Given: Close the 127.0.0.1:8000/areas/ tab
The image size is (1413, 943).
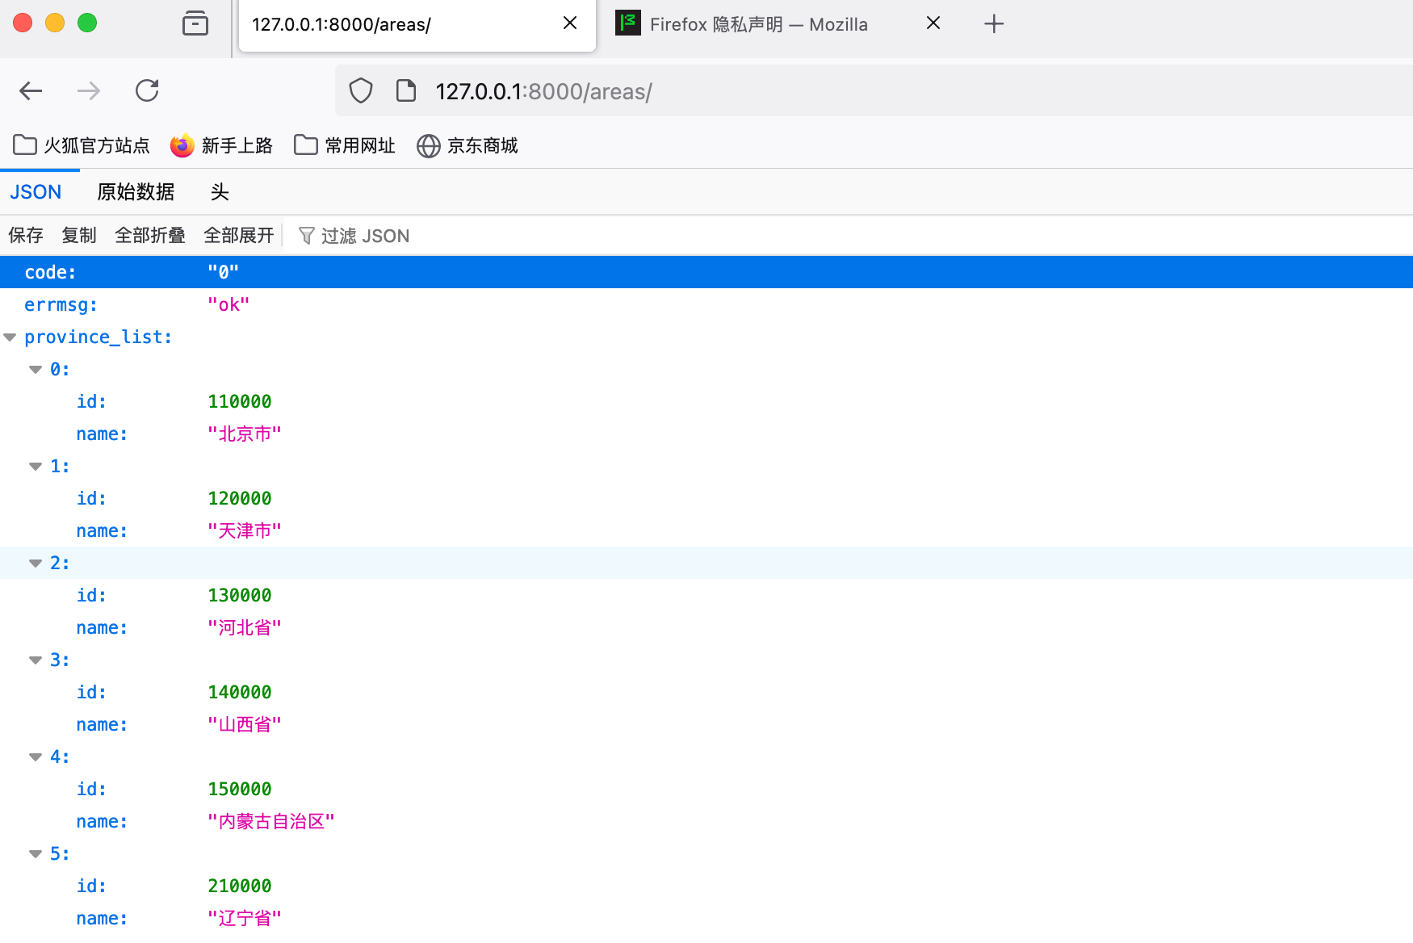Looking at the screenshot, I should pos(570,23).
